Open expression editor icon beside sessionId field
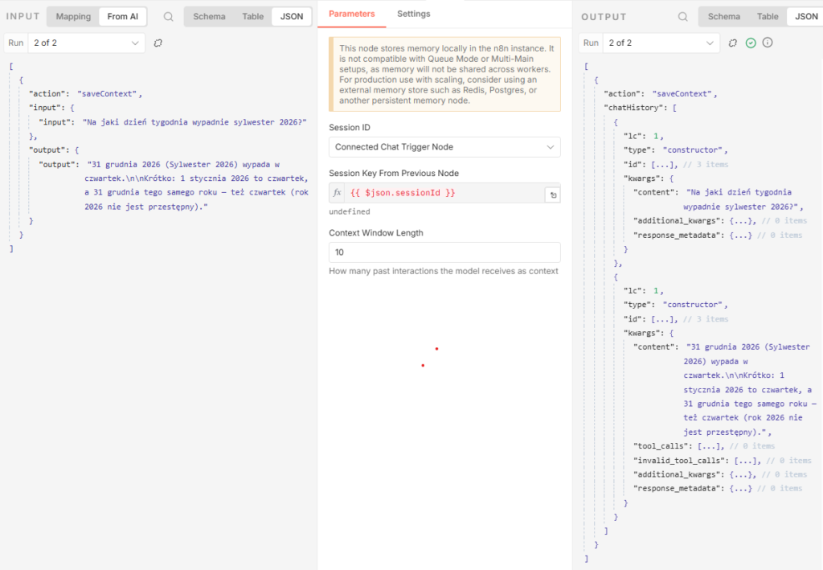Screen dimensions: 823x570 tap(551, 195)
